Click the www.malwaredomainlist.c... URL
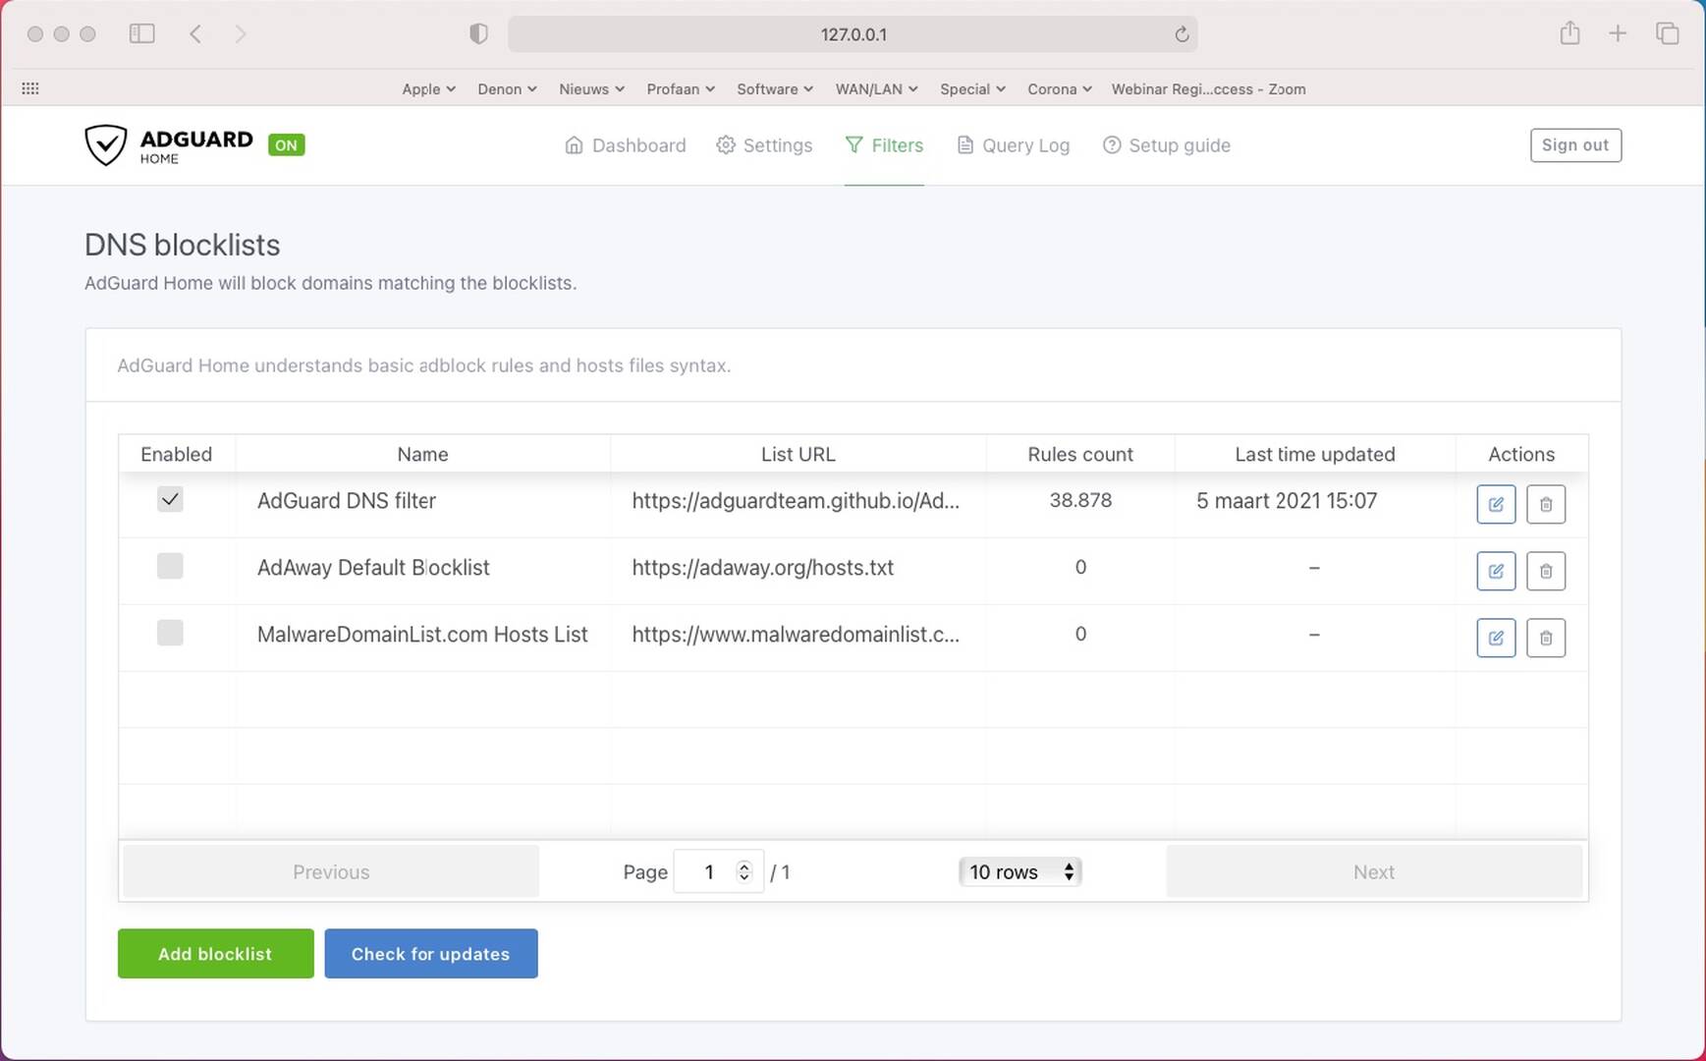The image size is (1706, 1061). [x=796, y=634]
